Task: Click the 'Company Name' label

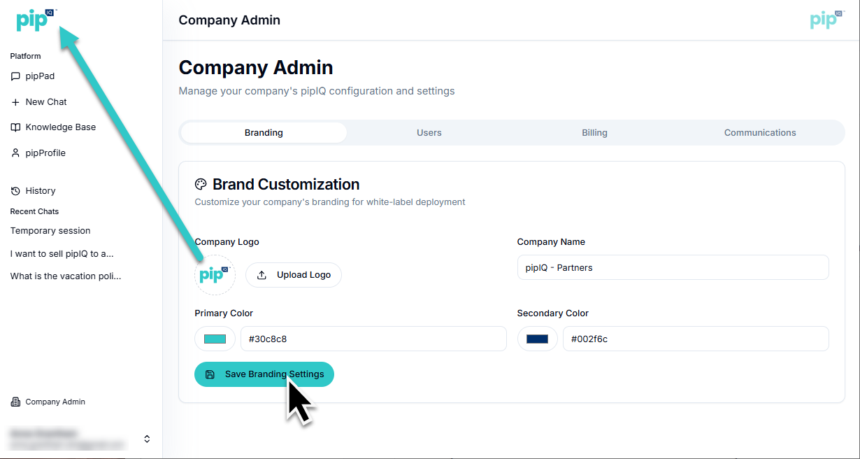Action: tap(551, 242)
